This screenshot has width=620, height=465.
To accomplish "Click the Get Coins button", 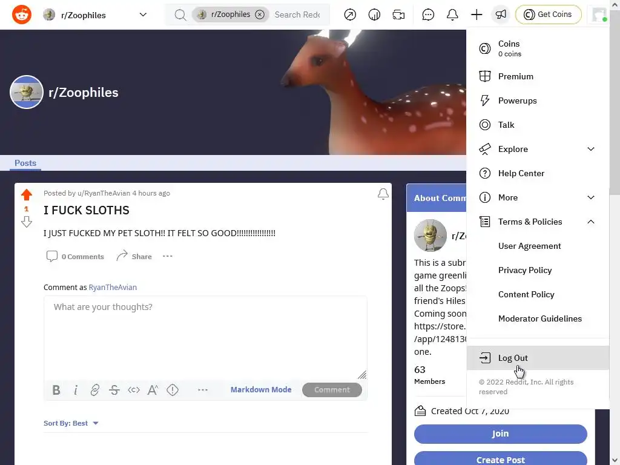I will [x=549, y=15].
